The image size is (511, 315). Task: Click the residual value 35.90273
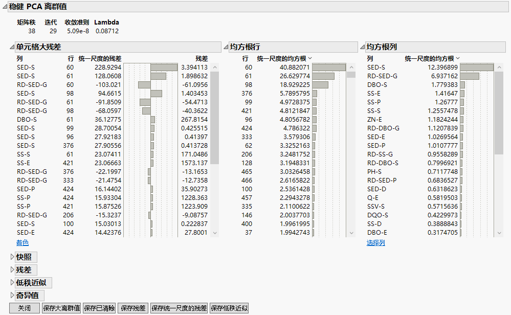(194, 189)
